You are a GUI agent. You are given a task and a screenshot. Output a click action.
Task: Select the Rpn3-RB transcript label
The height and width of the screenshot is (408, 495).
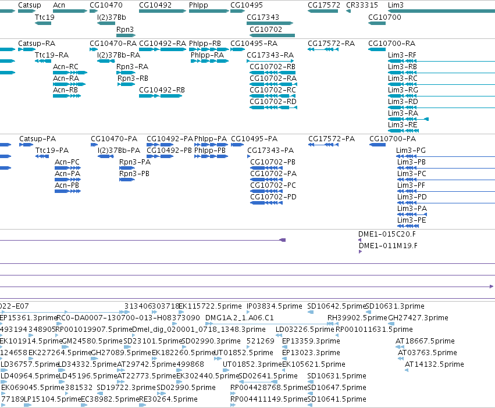133,78
